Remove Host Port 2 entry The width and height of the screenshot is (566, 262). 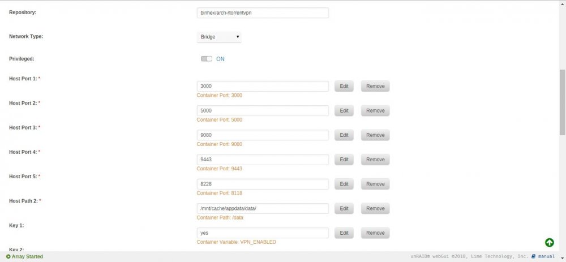[x=375, y=111]
